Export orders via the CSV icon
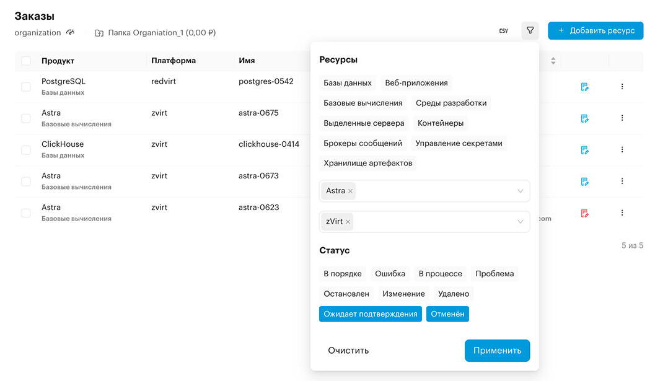This screenshot has height=381, width=655. coord(503,31)
